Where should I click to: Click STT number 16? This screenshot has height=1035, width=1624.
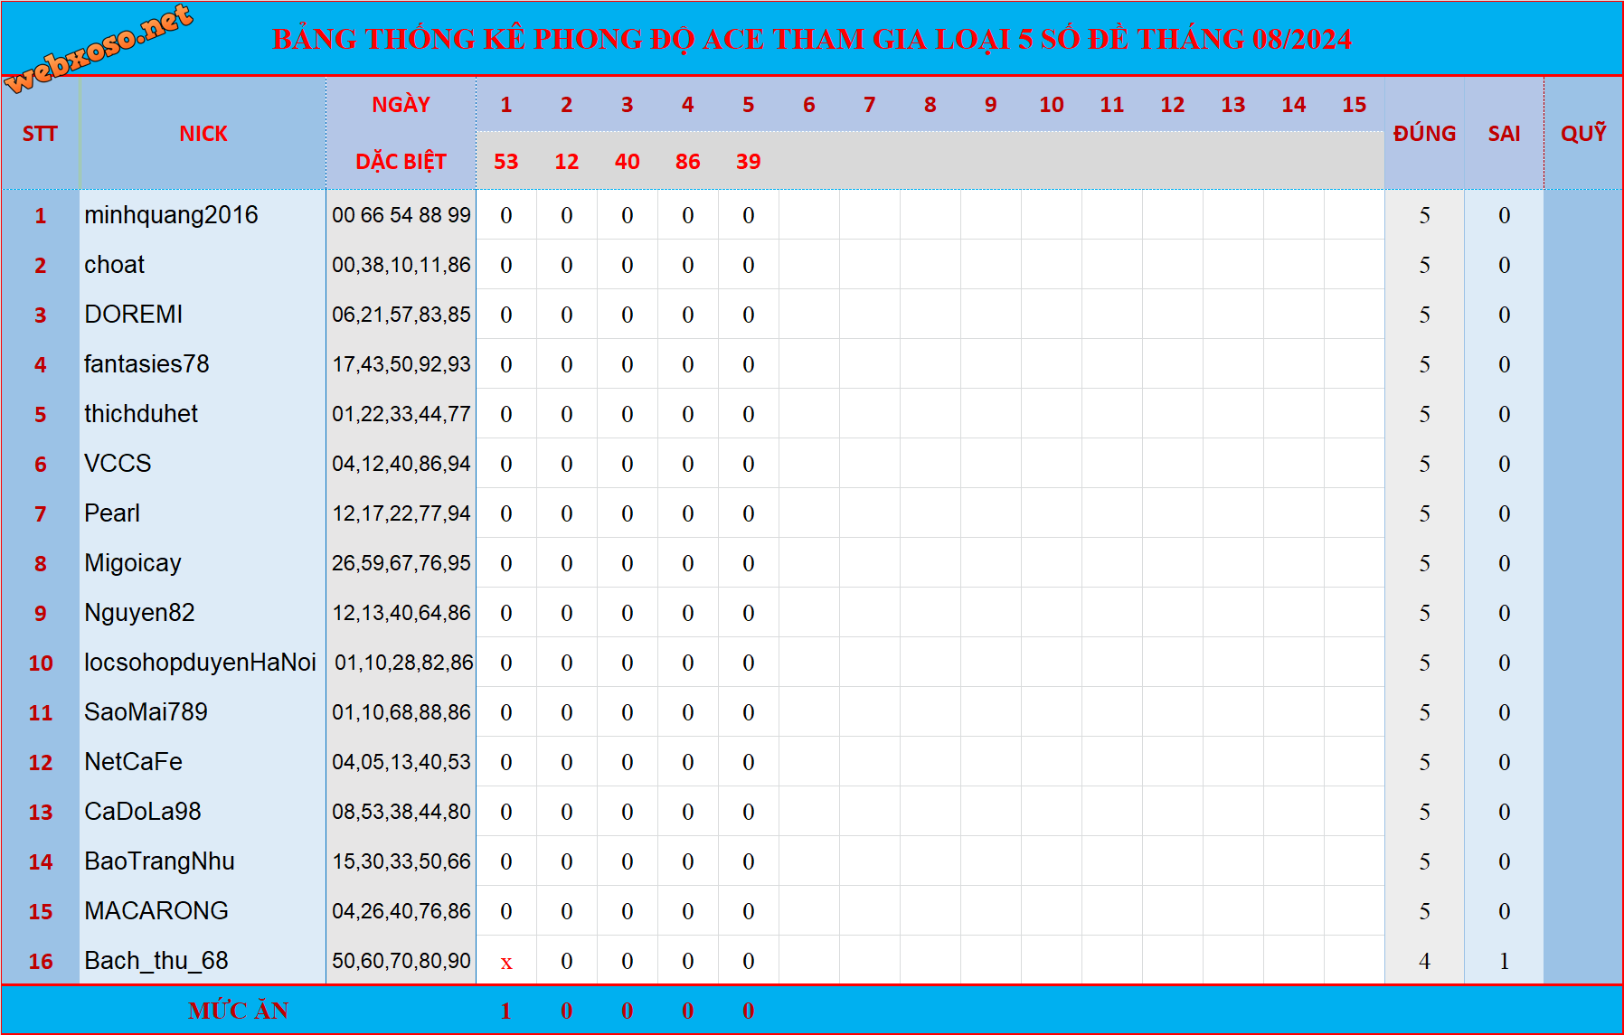point(41,961)
